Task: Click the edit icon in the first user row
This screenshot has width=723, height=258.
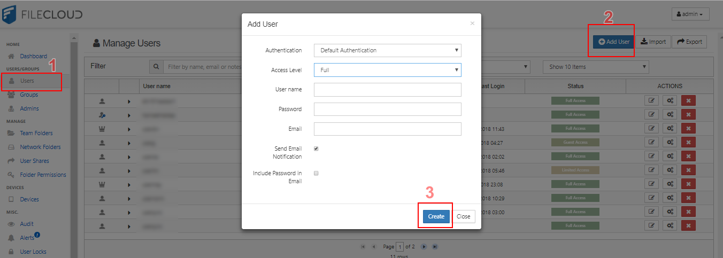Action: click(x=651, y=100)
